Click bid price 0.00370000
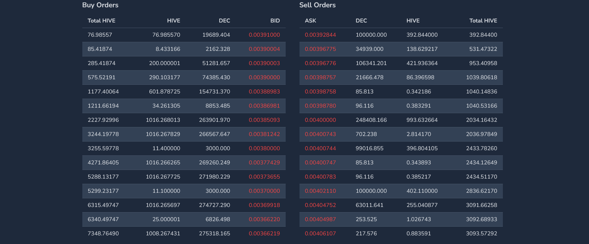Image resolution: width=589 pixels, height=244 pixels. 264,191
